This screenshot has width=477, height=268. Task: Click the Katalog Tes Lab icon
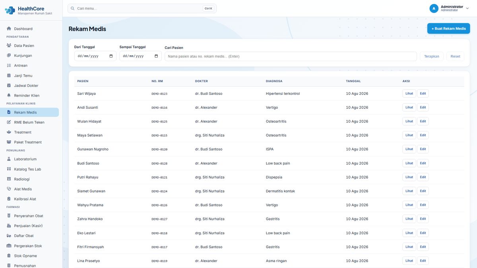pyautogui.click(x=9, y=169)
